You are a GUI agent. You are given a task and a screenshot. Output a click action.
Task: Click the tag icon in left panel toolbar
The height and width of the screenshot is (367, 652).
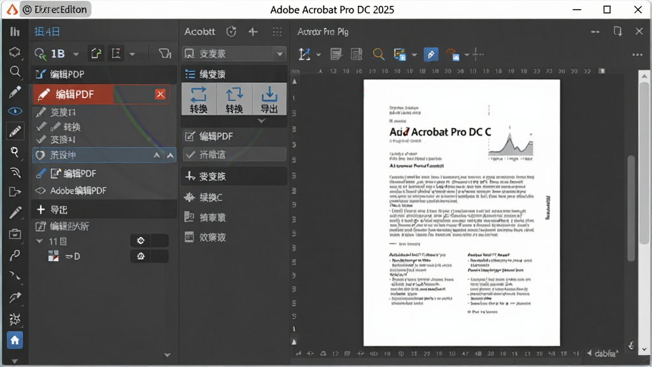tap(165, 54)
